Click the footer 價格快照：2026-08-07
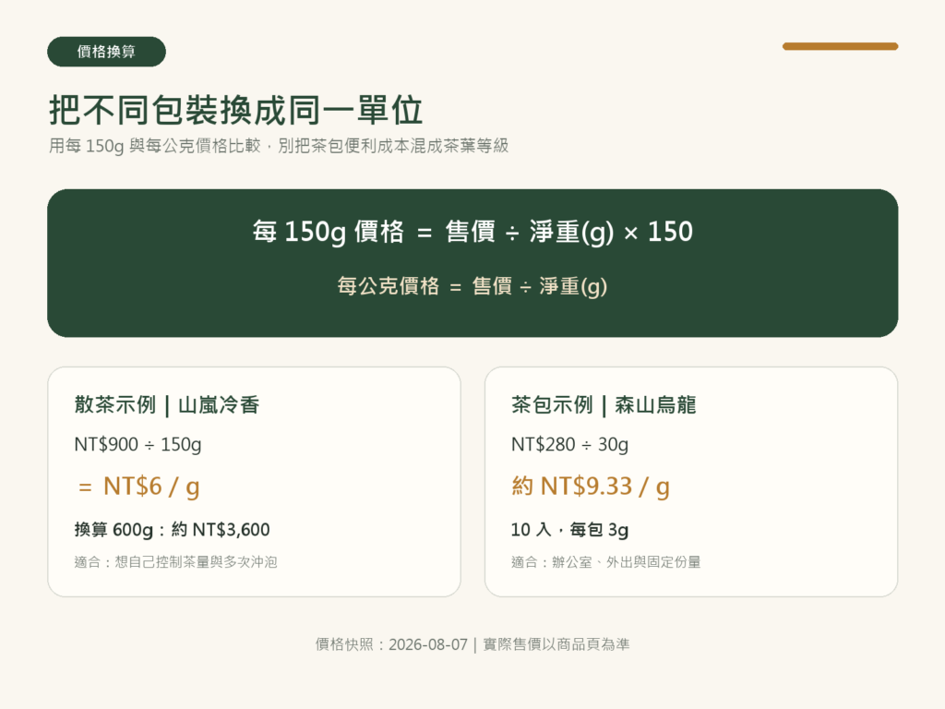 pos(391,644)
